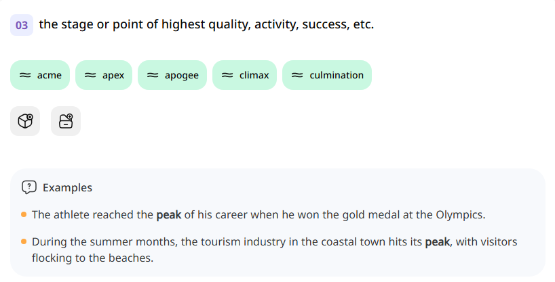Click the approx symbol beside culmination
Image resolution: width=555 pixels, height=282 pixels.
tap(296, 75)
